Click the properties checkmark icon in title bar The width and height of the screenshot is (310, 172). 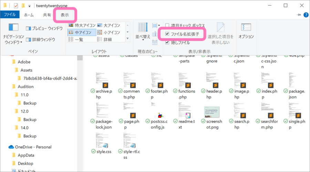(16, 6)
